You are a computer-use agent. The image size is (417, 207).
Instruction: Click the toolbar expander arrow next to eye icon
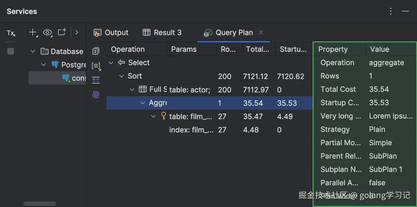coord(77,32)
